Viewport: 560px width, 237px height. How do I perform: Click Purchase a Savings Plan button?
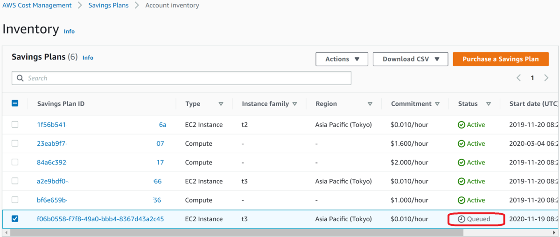(x=500, y=59)
